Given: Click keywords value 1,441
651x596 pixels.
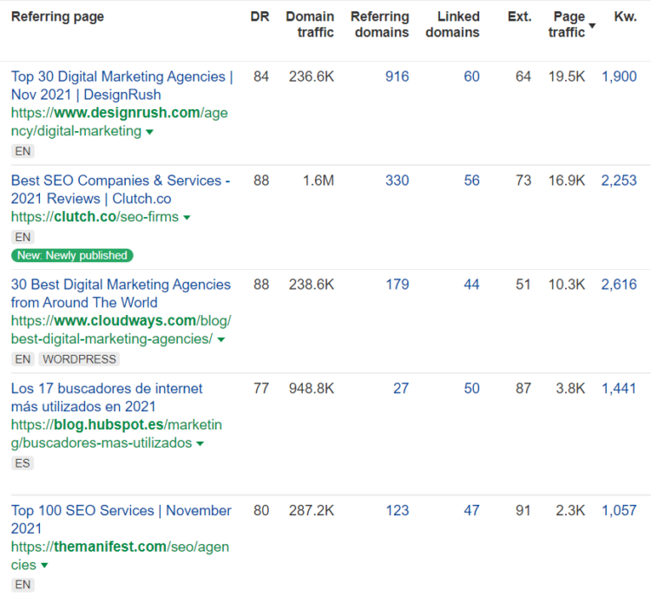Looking at the screenshot, I should (619, 389).
